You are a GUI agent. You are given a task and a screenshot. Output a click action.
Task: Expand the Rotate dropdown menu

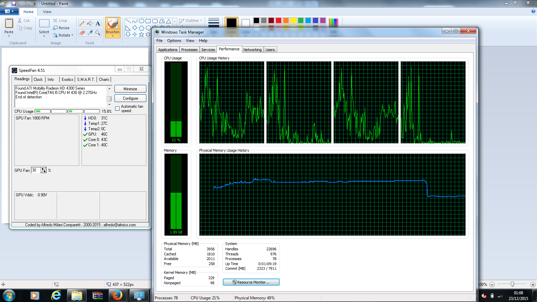pos(72,35)
